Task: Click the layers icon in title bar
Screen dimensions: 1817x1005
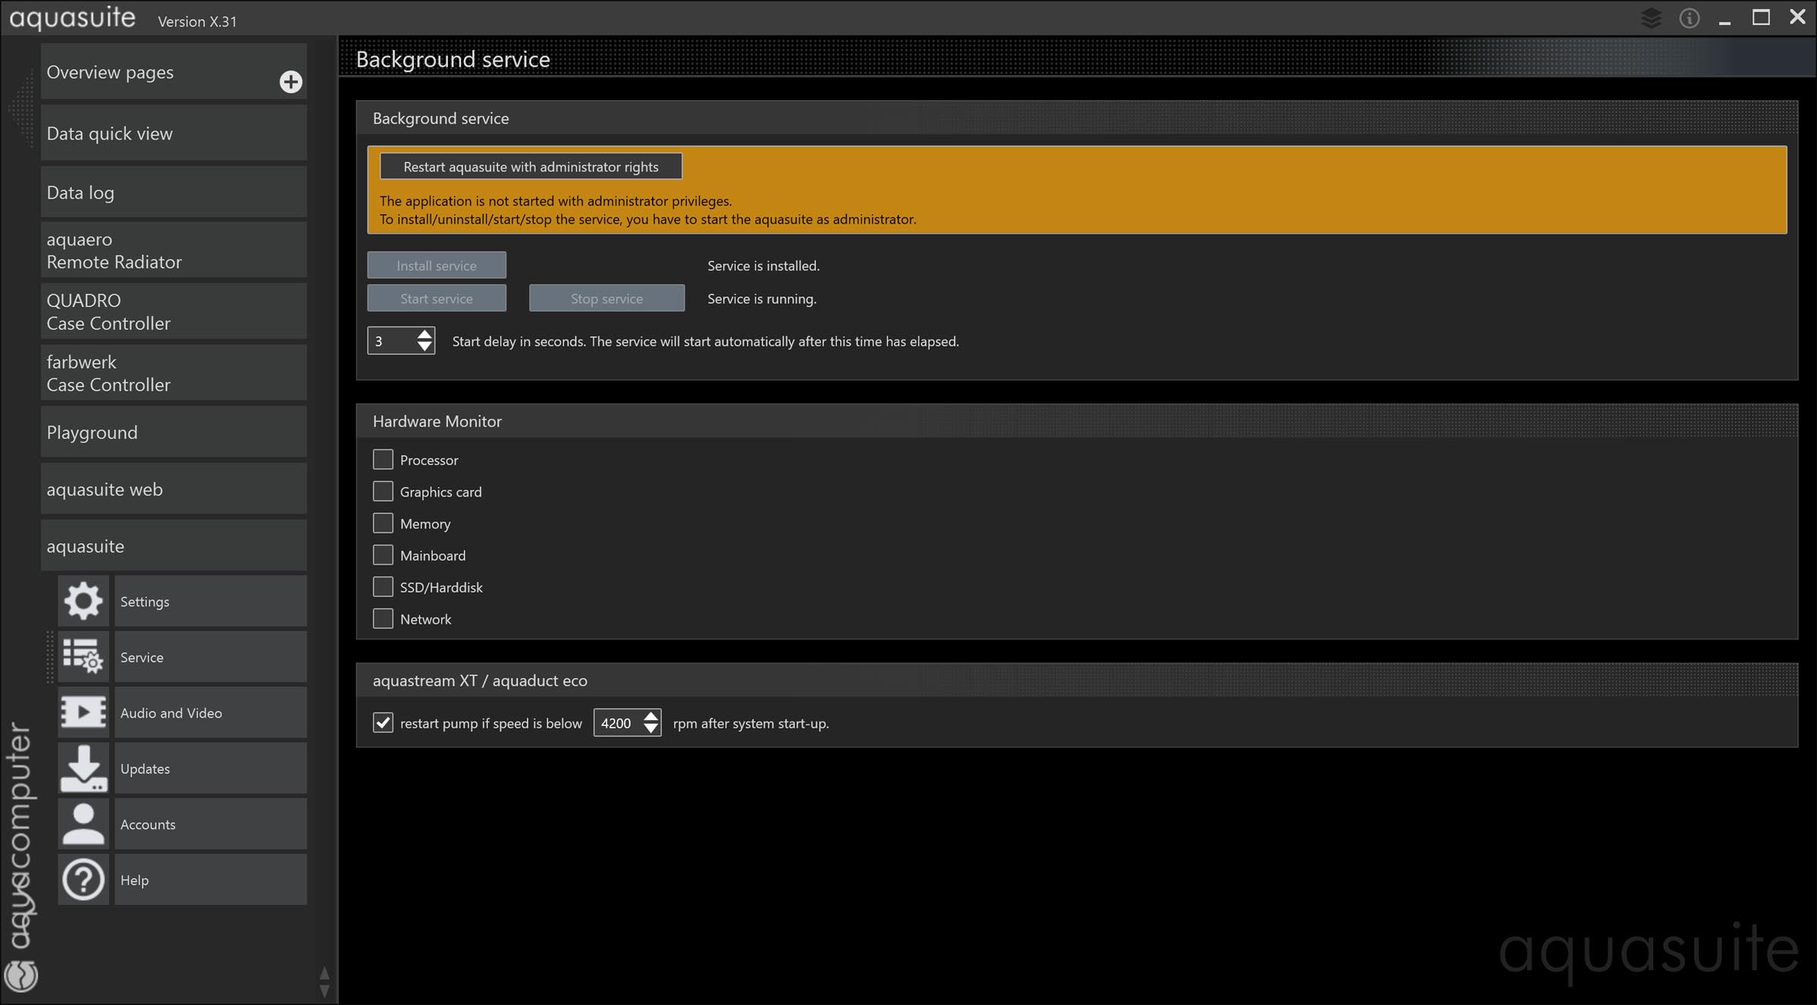Action: tap(1651, 18)
